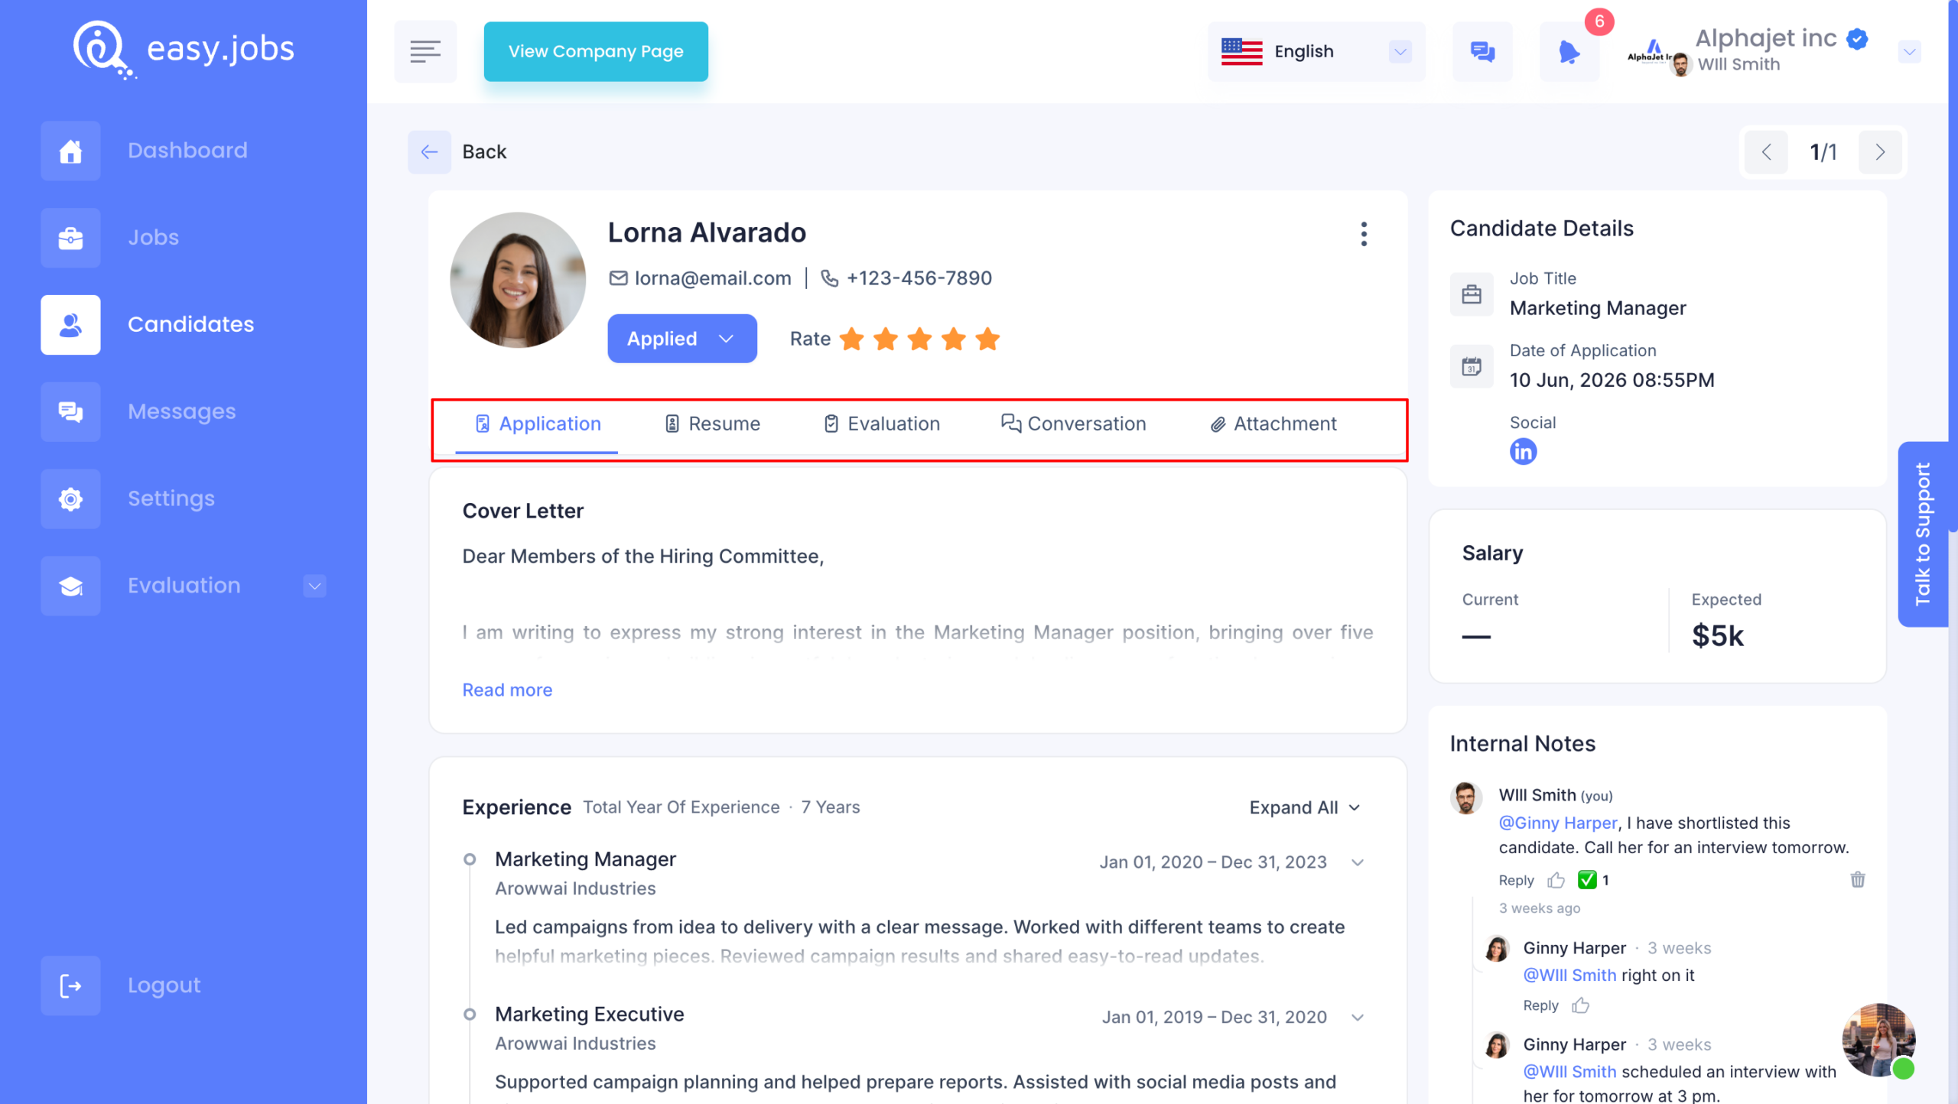Open Talk to Support side tab

pyautogui.click(x=1923, y=534)
